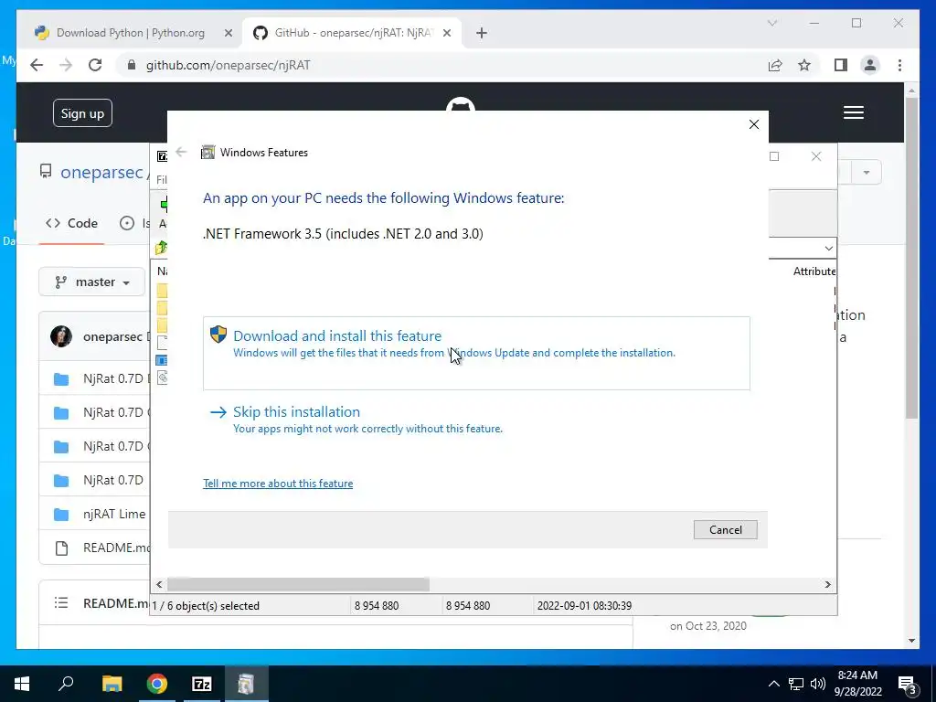Click the GitHub Sign up button
This screenshot has height=702, width=936.
click(x=82, y=112)
